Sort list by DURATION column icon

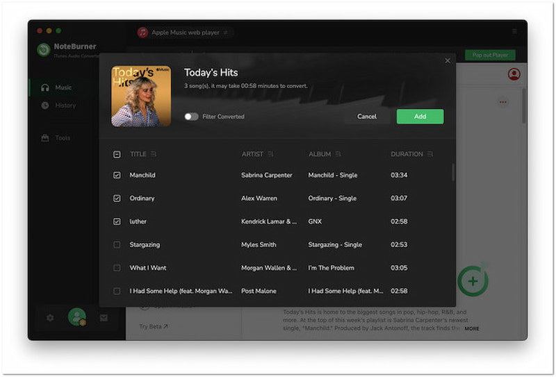click(x=430, y=154)
